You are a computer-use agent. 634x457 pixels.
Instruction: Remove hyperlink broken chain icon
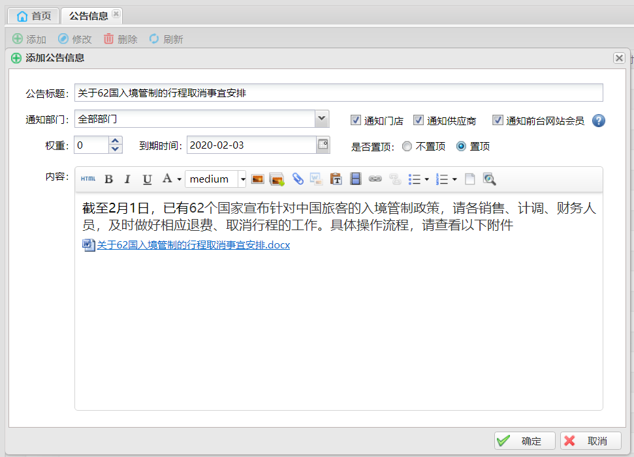click(395, 179)
